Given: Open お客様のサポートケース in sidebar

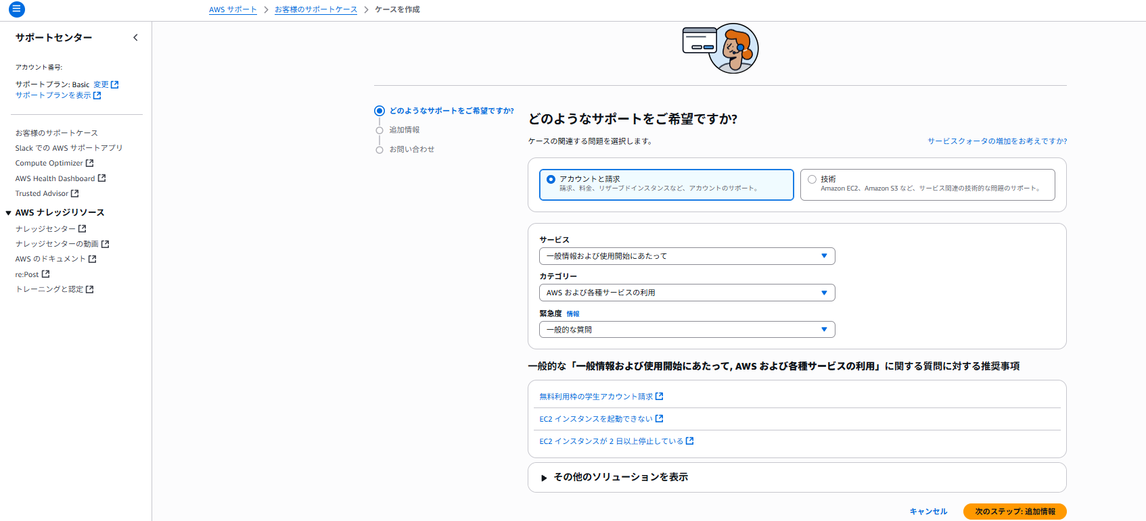Looking at the screenshot, I should pyautogui.click(x=57, y=133).
